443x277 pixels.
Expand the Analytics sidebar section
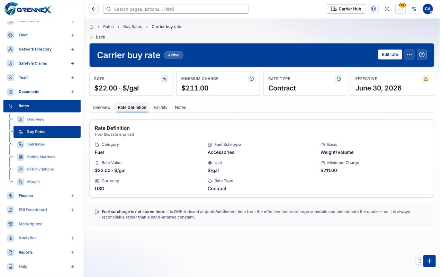pos(73,238)
